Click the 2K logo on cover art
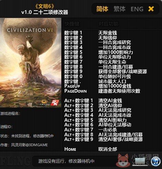Viewport: 162px width, 169px height. point(55,103)
